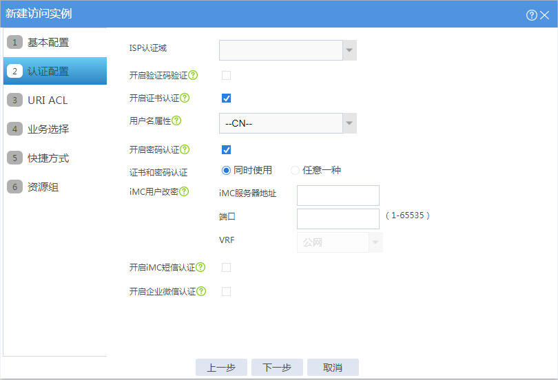Click the help icon in the title bar

pyautogui.click(x=531, y=15)
